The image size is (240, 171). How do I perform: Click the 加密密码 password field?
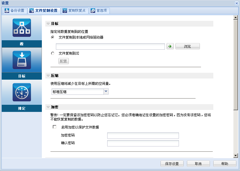143,136
